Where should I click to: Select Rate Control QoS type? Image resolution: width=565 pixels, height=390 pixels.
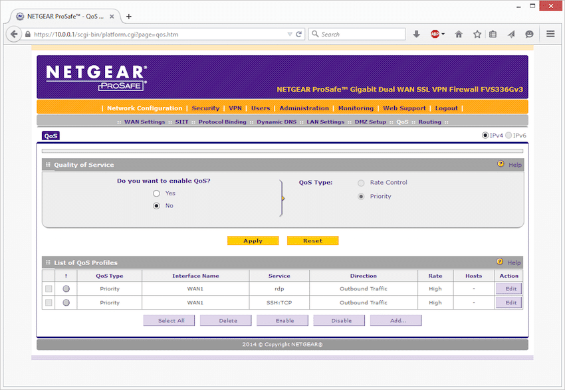(361, 183)
